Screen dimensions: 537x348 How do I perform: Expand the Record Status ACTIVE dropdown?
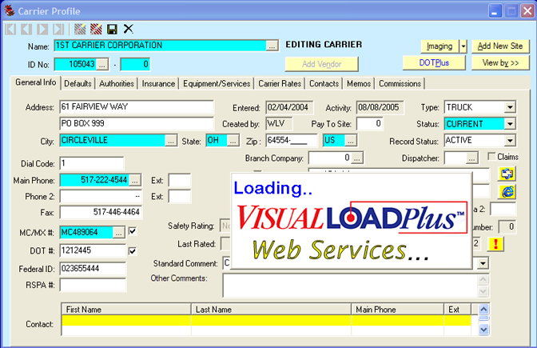tap(510, 141)
